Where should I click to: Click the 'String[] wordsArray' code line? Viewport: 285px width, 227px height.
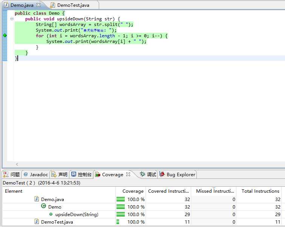[x=84, y=24]
